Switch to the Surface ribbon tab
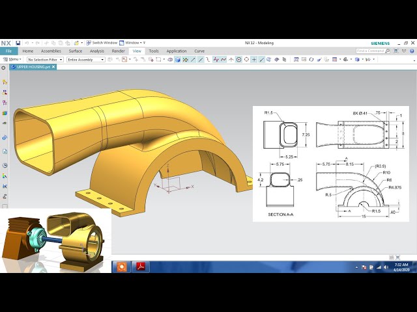 [76, 51]
